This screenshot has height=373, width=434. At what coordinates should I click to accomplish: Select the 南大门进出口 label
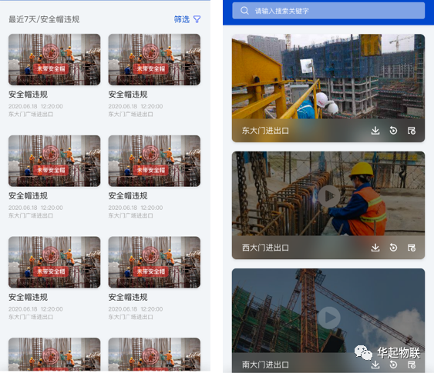click(x=265, y=365)
